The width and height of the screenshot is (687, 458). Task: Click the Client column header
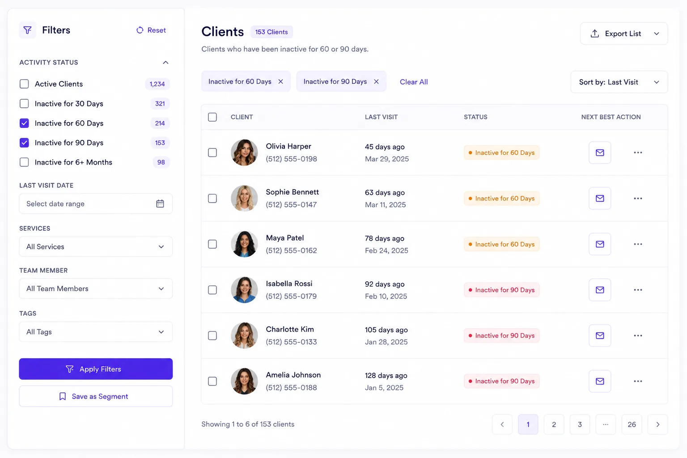[x=242, y=117]
